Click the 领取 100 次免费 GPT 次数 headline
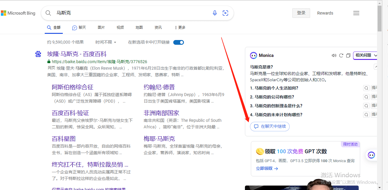This screenshot has width=388, height=190. (x=296, y=151)
